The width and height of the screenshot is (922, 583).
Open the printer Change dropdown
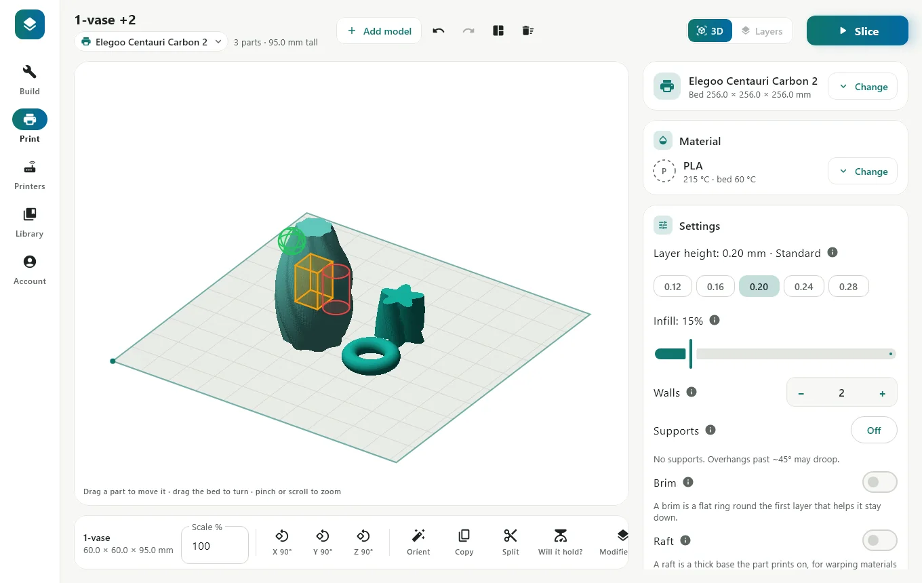pyautogui.click(x=862, y=87)
